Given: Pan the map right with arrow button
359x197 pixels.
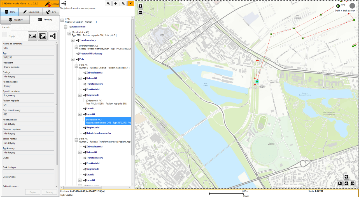Looking at the screenshot, I should (353, 183).
